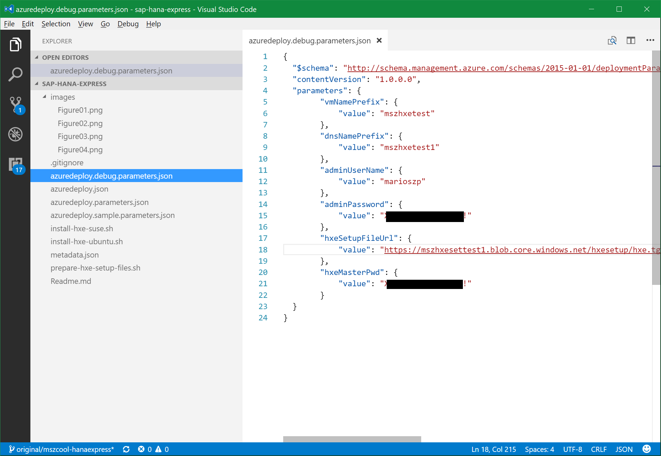Click the open changes icon in editor toolbar

tap(612, 41)
